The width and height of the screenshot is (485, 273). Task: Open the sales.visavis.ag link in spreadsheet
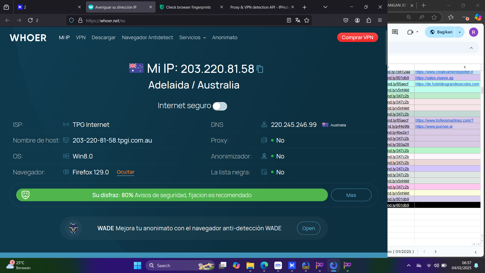pos(434,78)
